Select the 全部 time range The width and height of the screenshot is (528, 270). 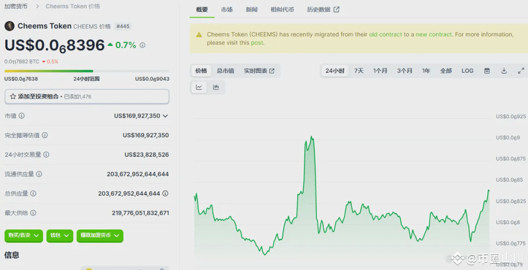coord(446,71)
